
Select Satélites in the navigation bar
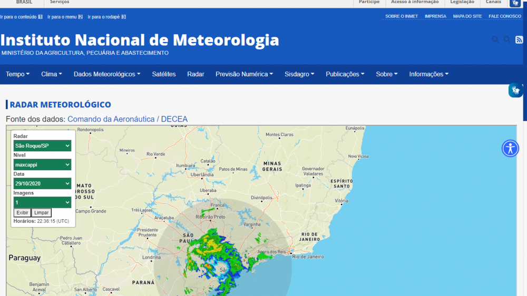point(164,74)
